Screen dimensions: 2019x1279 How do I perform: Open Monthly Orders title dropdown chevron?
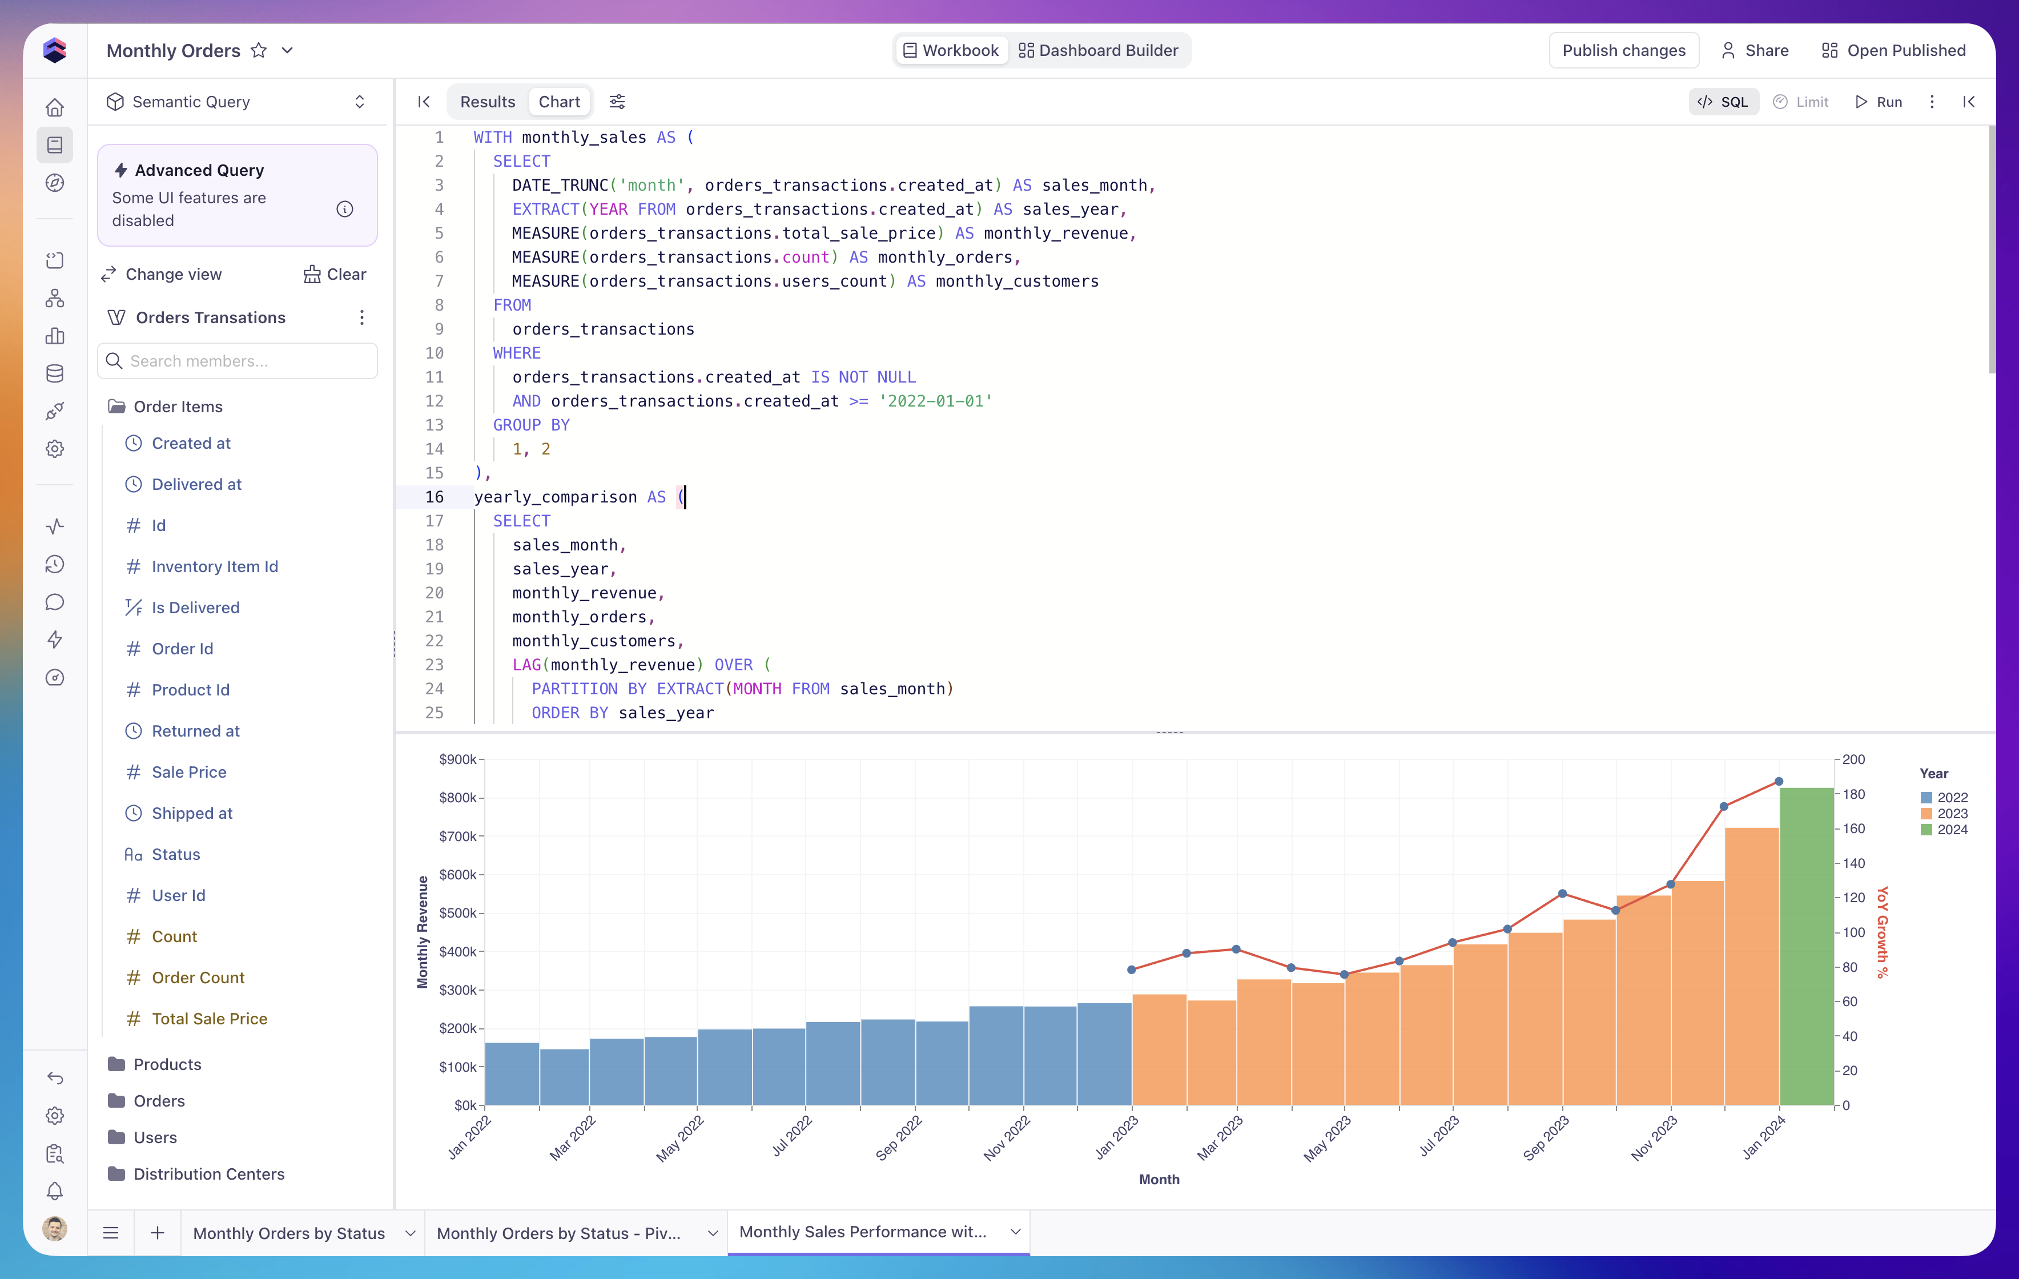[287, 50]
